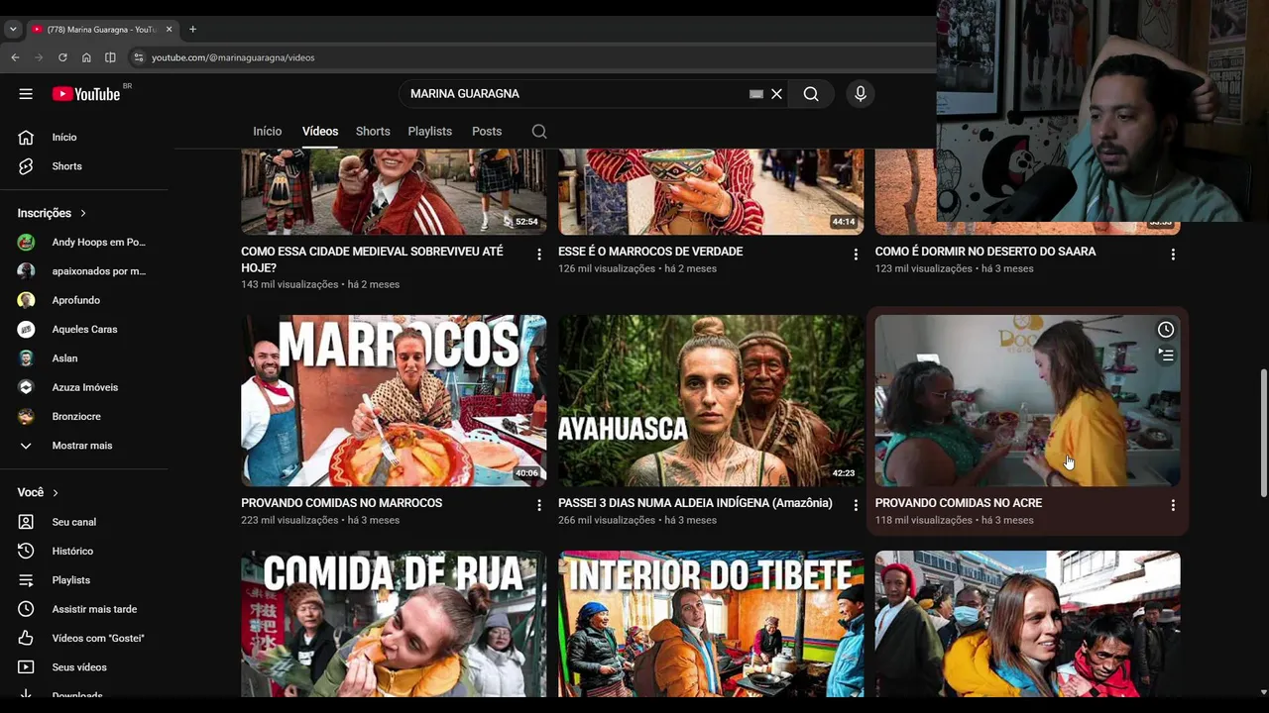Open options menu for PROVANDO COMIDAS NO ACRE
The image size is (1269, 713).
click(x=1173, y=505)
